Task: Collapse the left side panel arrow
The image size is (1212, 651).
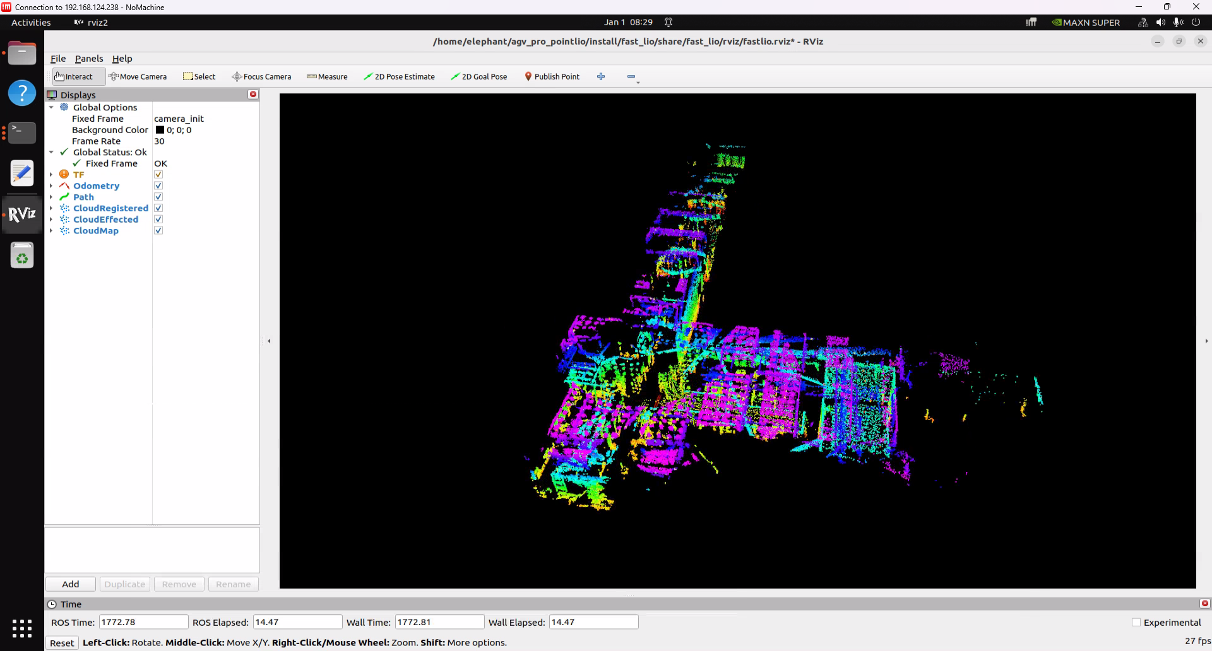Action: click(x=269, y=341)
